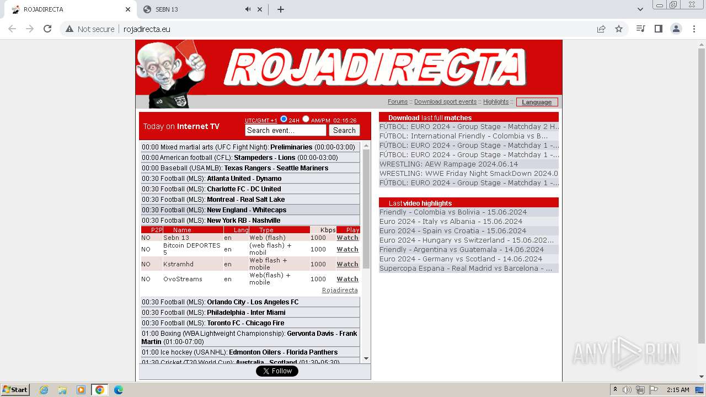Screen dimensions: 706x397
Task: Open Germany vs Scotland highlights
Action: click(461, 259)
